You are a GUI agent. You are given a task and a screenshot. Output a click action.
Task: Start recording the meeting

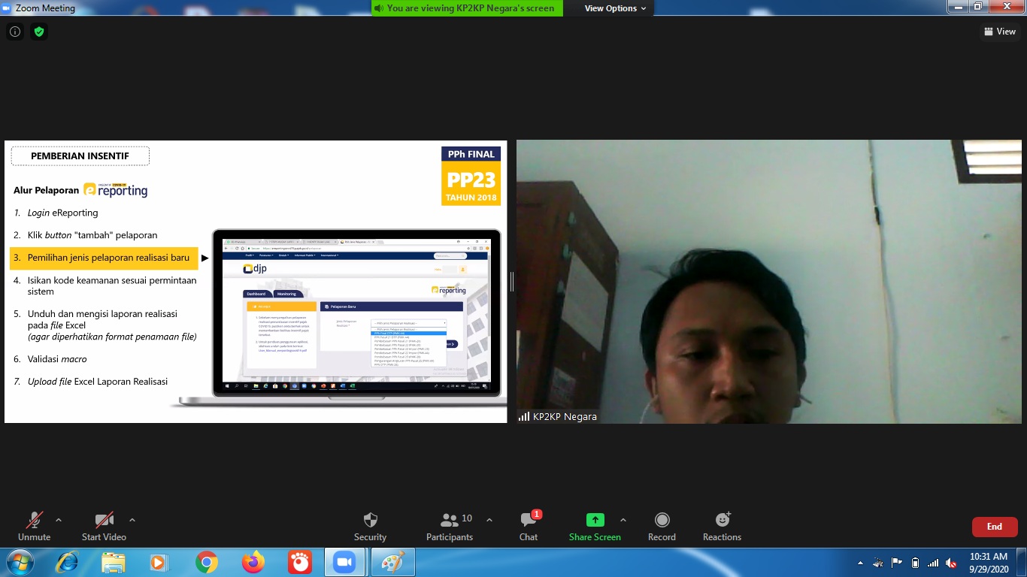point(662,520)
